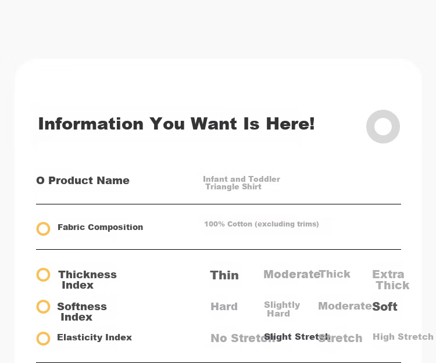This screenshot has width=436, height=363.
Task: Click the Thick thickness label
Action: (x=335, y=274)
